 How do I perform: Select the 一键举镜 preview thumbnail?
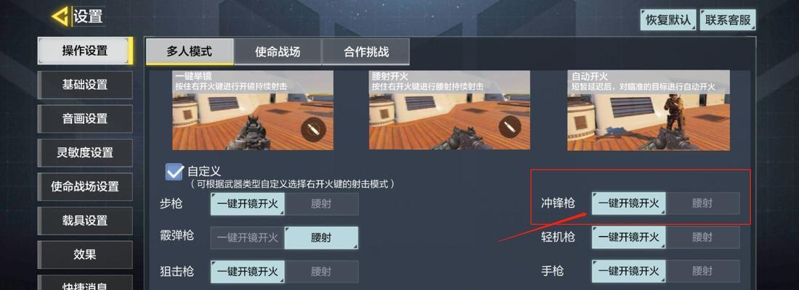[253, 110]
